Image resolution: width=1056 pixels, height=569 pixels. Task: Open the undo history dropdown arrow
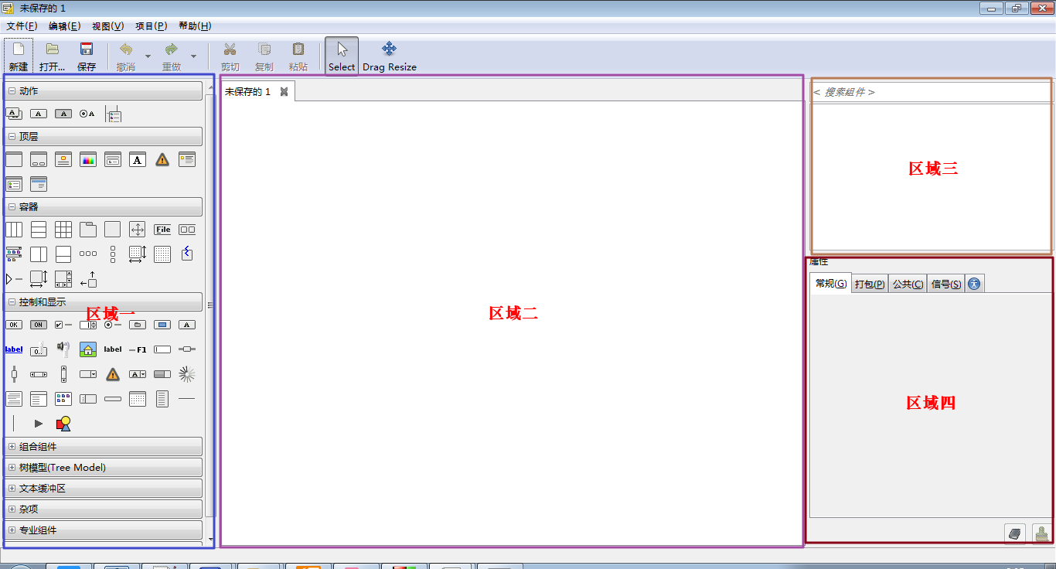click(148, 56)
